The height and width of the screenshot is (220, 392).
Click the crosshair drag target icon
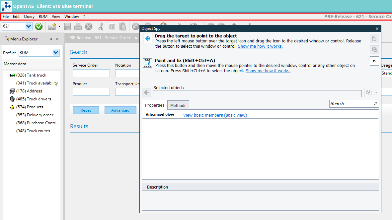coord(147,39)
